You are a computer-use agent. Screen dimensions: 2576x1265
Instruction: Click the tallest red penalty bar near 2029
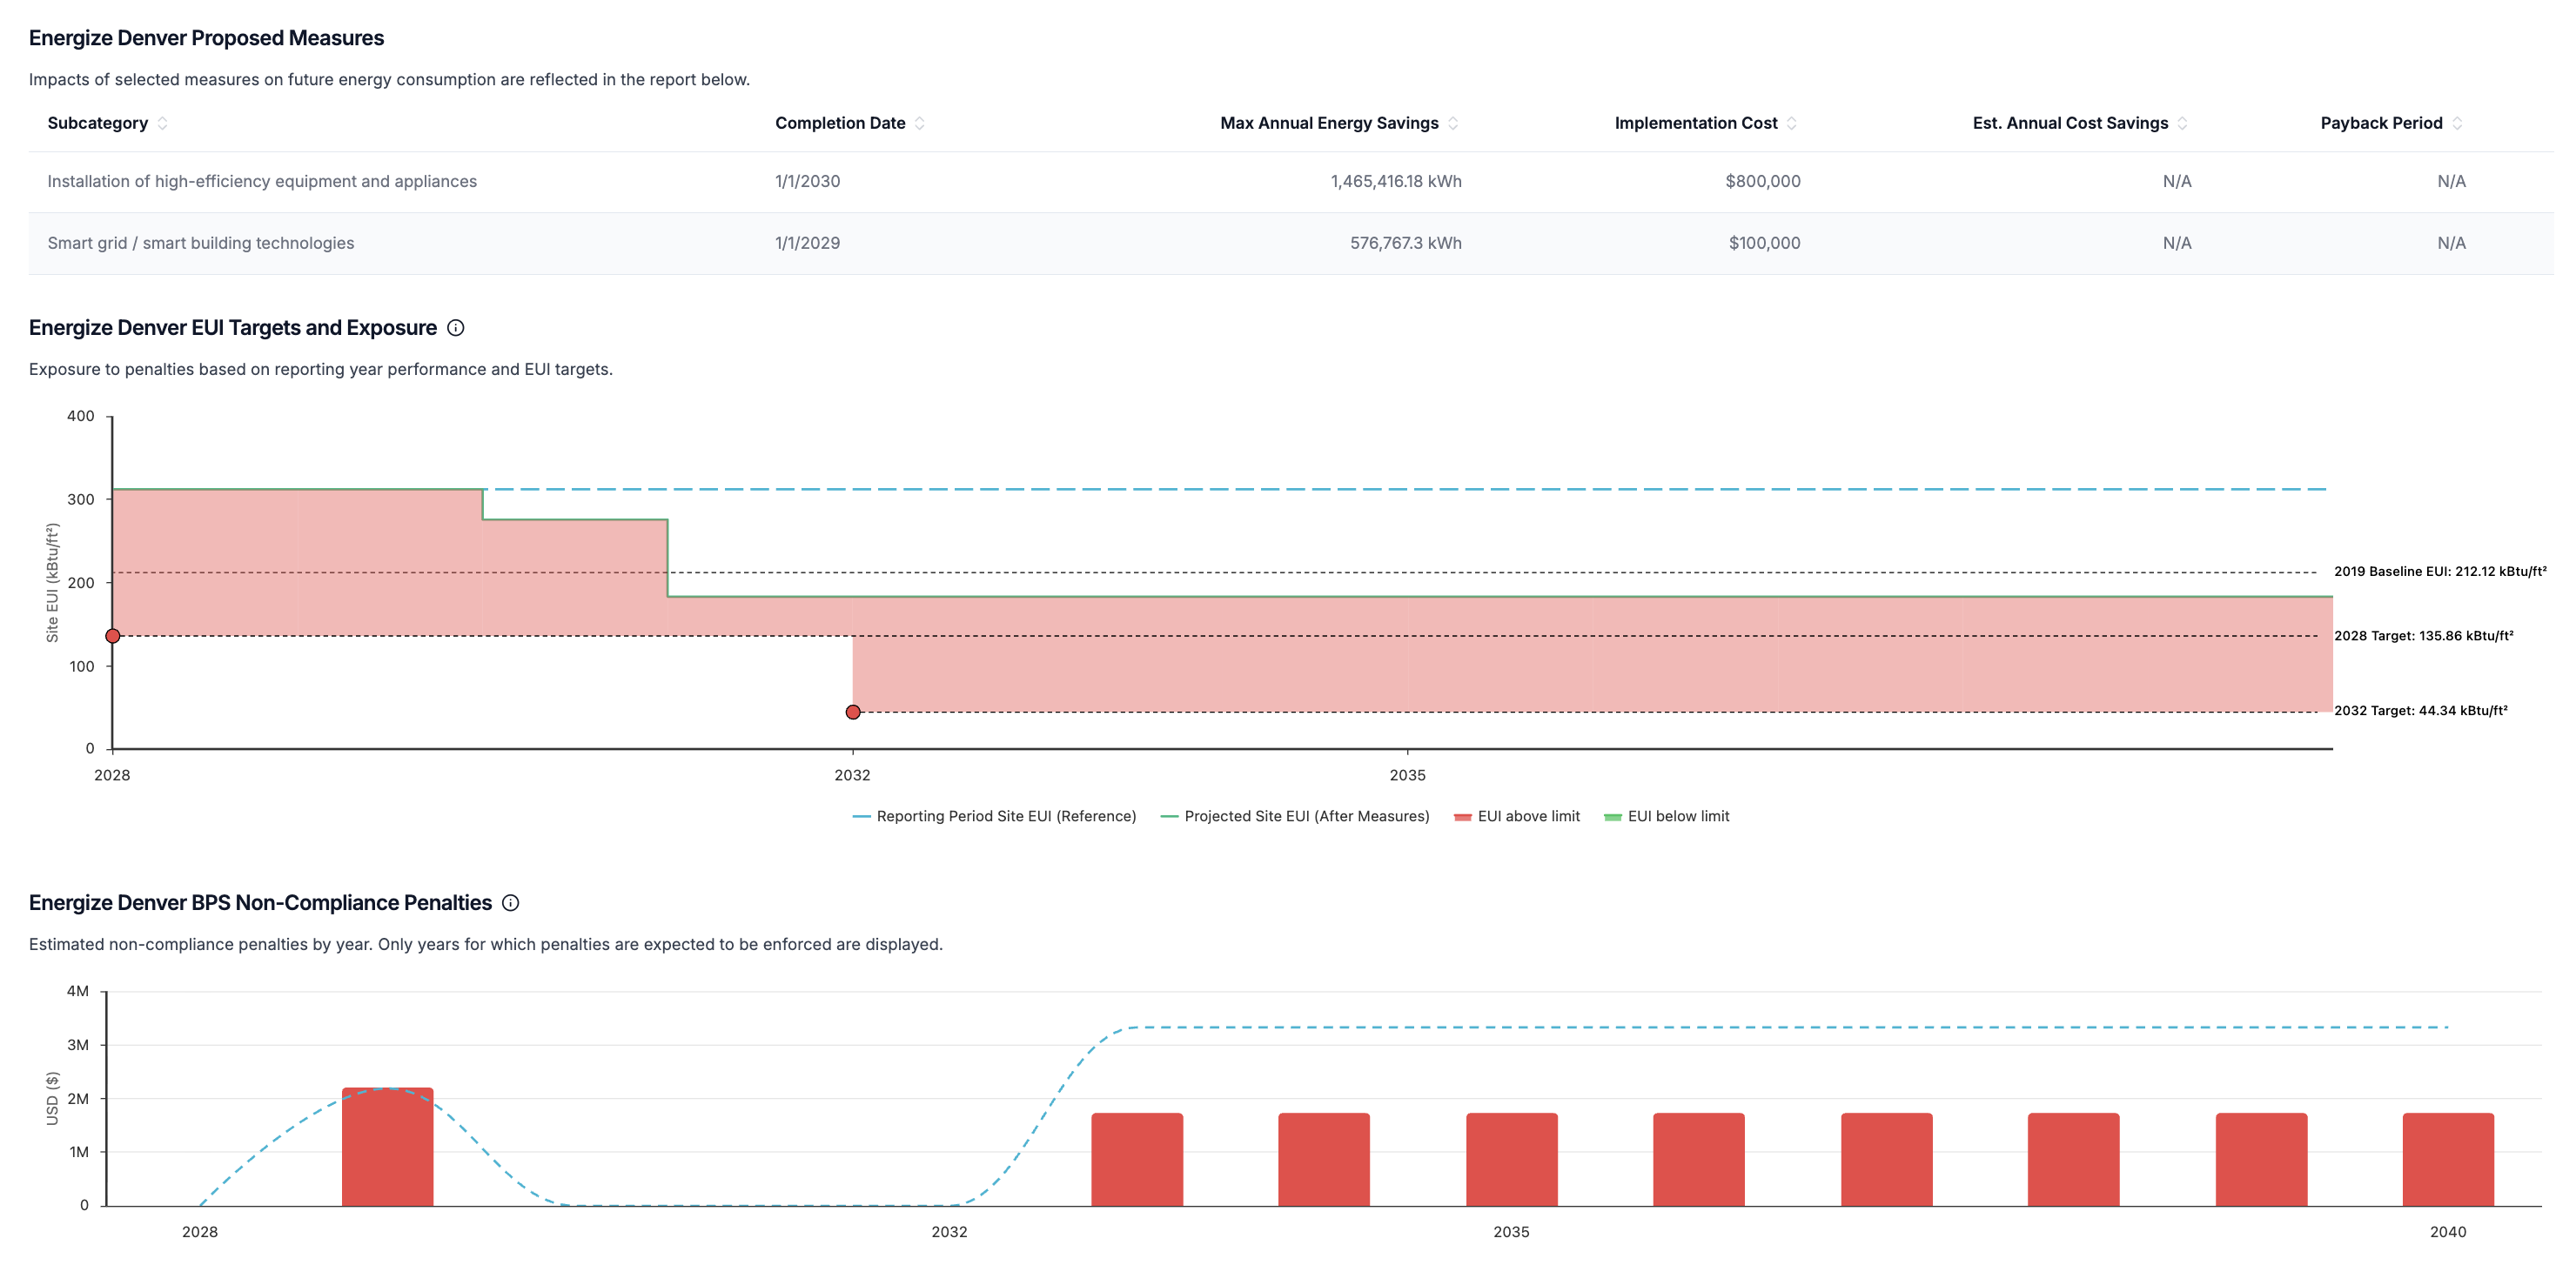pos(387,1147)
